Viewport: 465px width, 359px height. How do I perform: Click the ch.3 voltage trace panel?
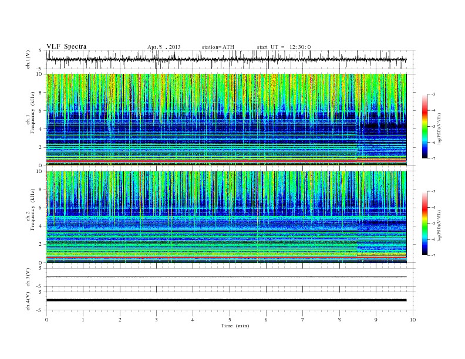tap(231, 277)
